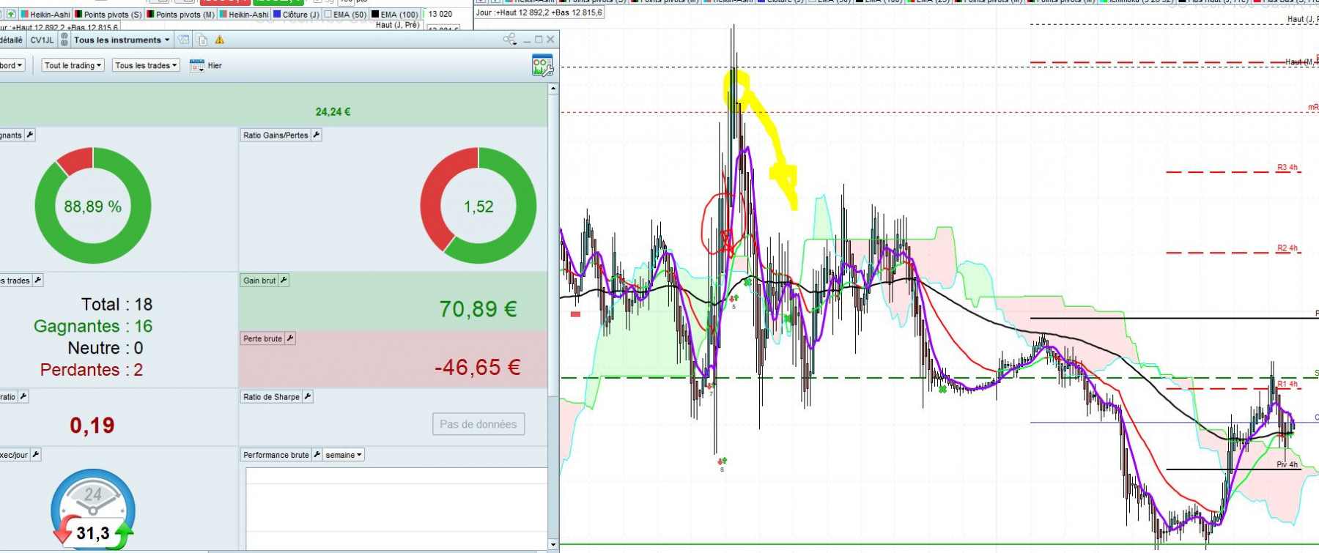The width and height of the screenshot is (1319, 553).
Task: Click the EMA (100) indicator label
Action: click(399, 14)
